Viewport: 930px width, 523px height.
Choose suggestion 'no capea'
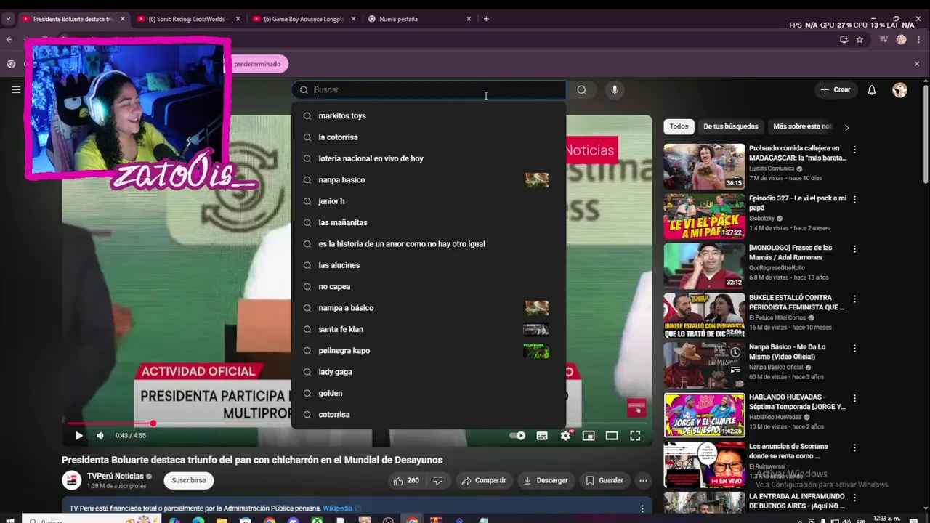(x=429, y=286)
